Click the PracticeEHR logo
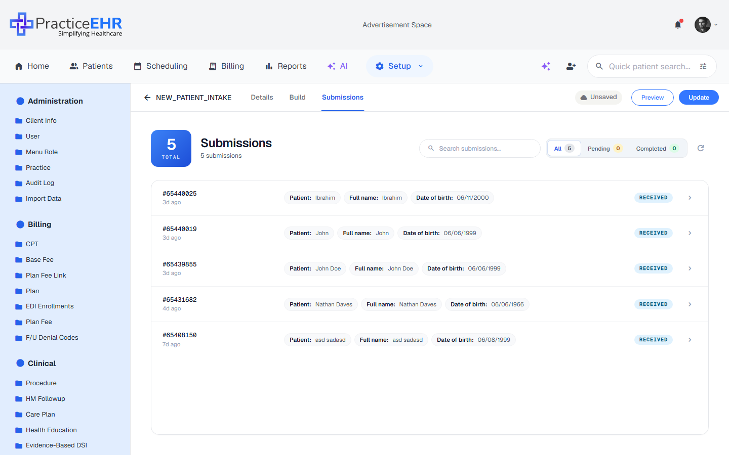This screenshot has height=455, width=729. point(66,25)
